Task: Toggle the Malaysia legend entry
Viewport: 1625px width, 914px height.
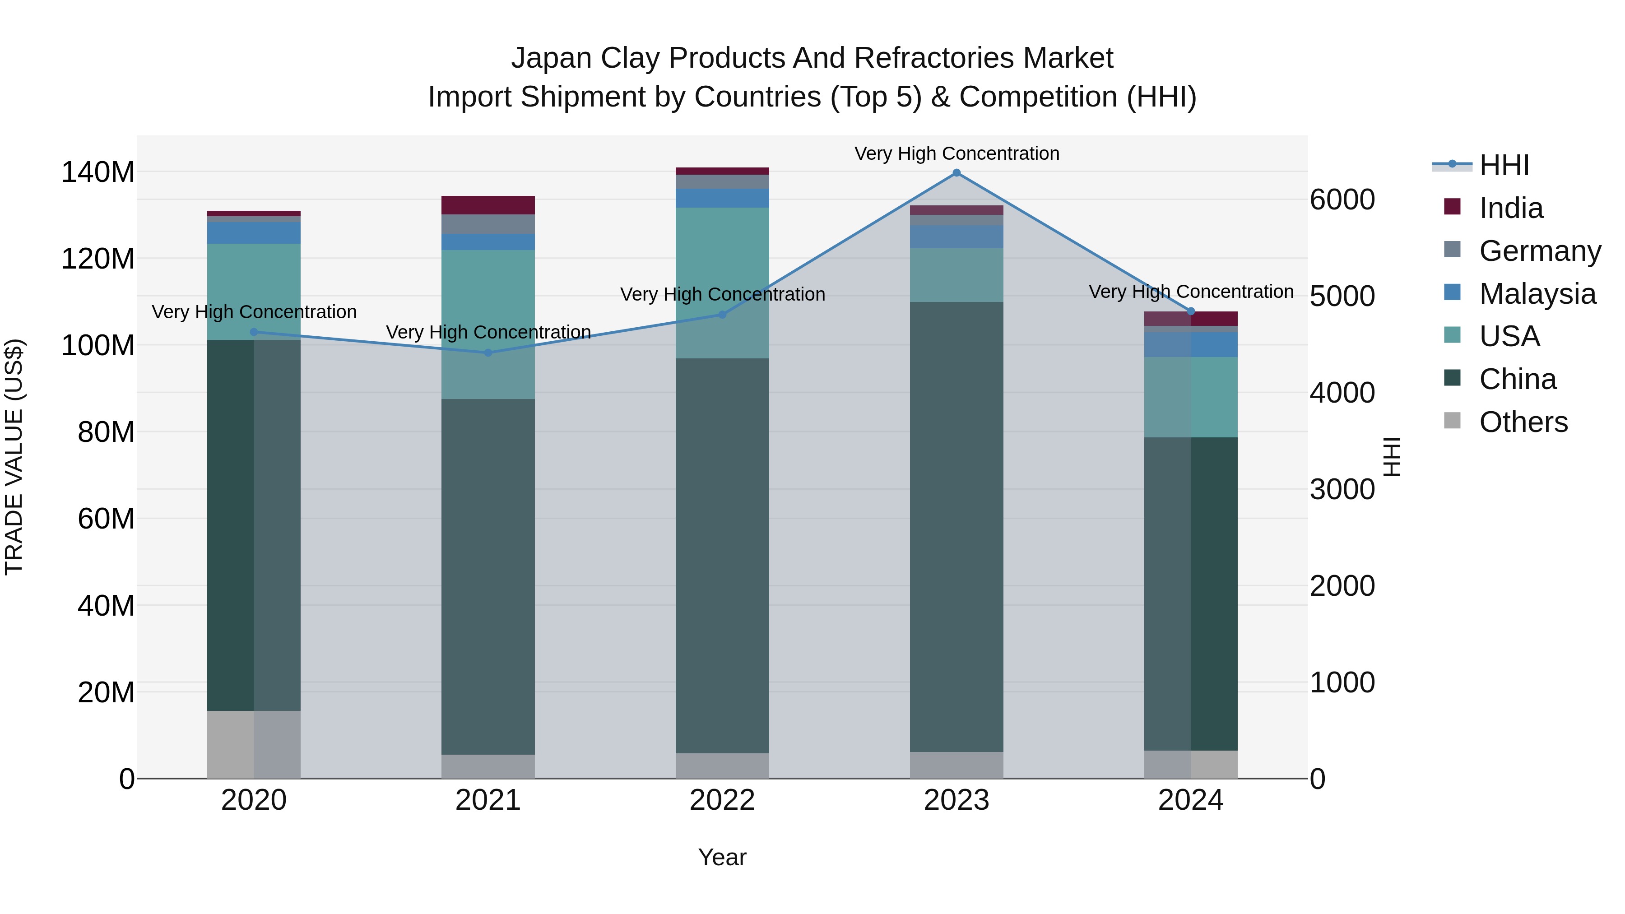Action: click(x=1520, y=293)
